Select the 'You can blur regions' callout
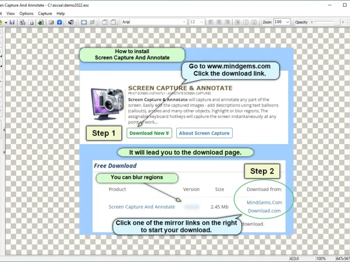The height and width of the screenshot is (262, 350). pos(137,178)
